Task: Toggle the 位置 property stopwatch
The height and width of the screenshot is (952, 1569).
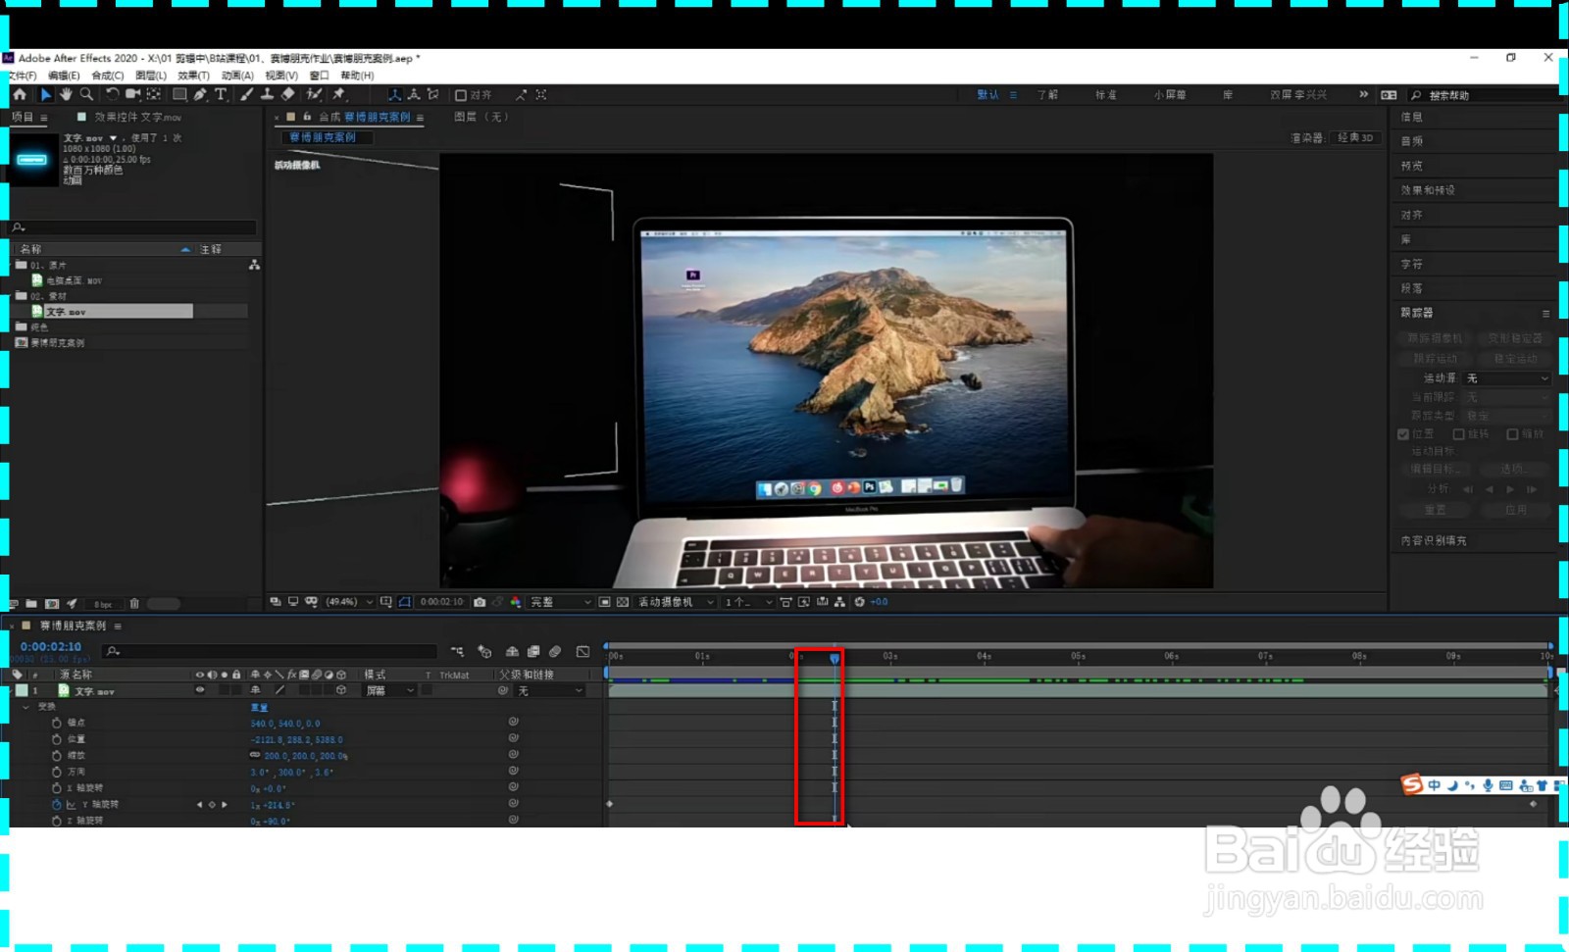Action: 57,739
